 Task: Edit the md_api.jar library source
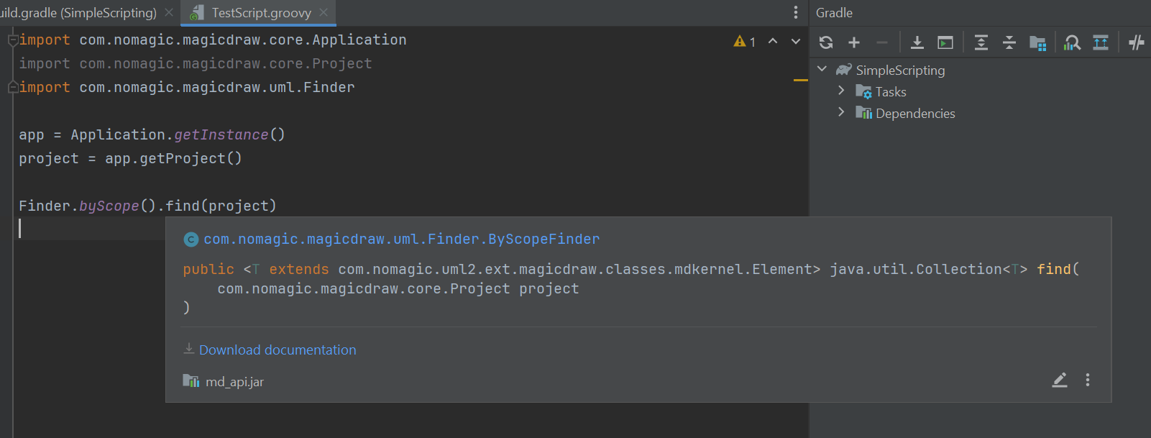coord(1059,380)
